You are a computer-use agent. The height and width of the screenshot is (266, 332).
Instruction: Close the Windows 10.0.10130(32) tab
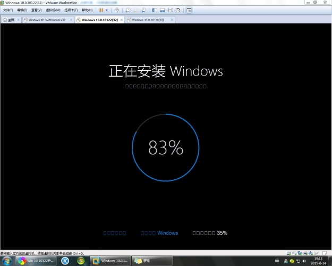(172, 20)
